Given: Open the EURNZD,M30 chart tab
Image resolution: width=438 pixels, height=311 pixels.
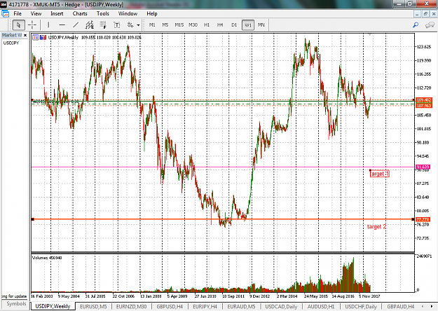Looking at the screenshot, I should point(131,307).
